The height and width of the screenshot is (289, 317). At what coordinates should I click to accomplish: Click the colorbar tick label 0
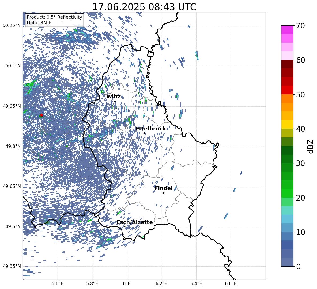[298, 267]
